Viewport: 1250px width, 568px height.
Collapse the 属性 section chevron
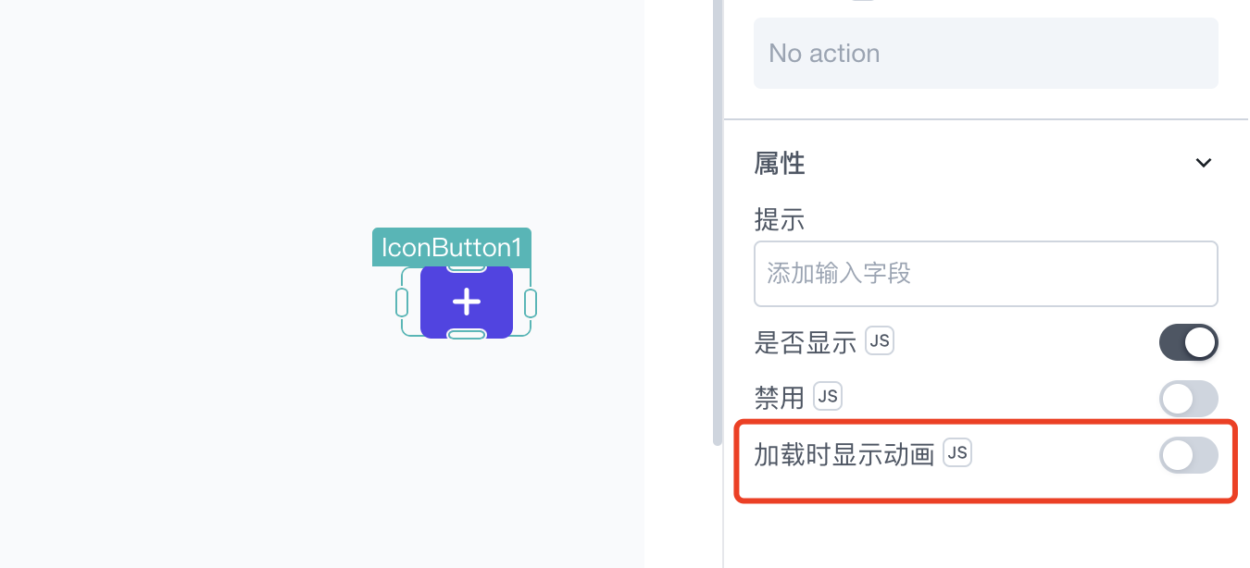coord(1203,164)
